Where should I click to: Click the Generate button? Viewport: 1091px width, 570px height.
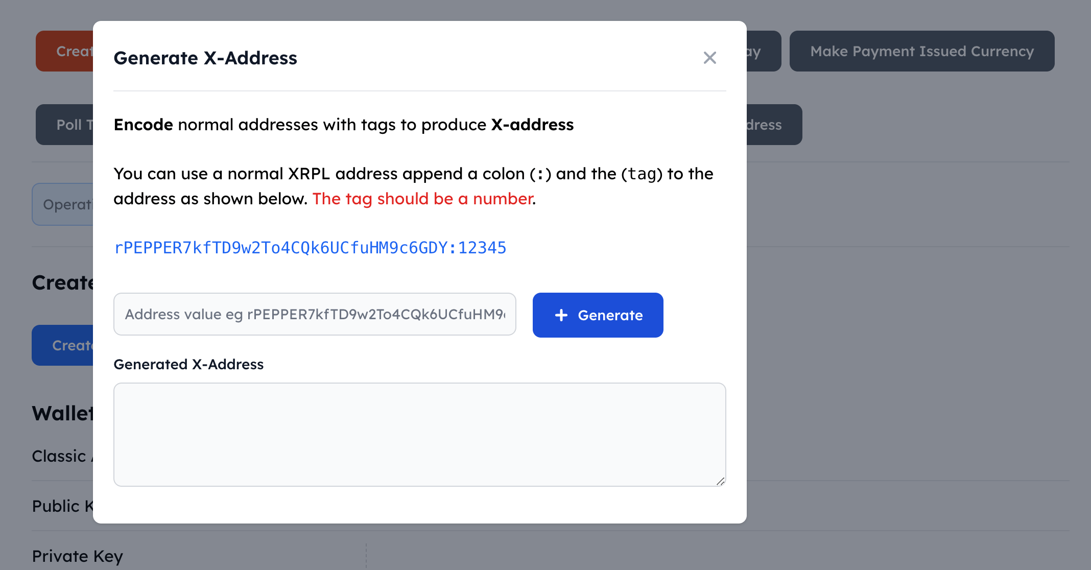(x=598, y=315)
